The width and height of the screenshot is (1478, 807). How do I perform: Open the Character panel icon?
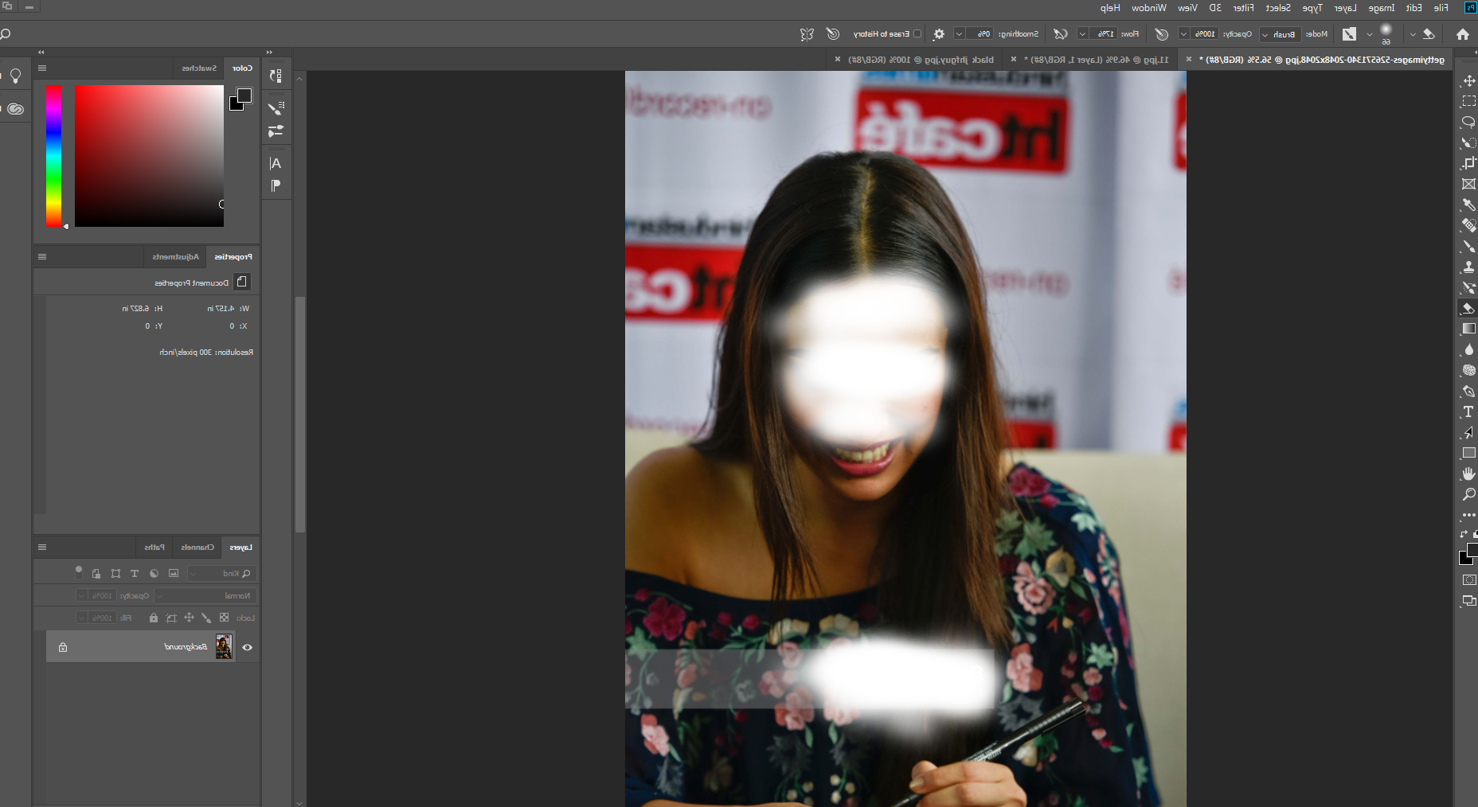276,163
